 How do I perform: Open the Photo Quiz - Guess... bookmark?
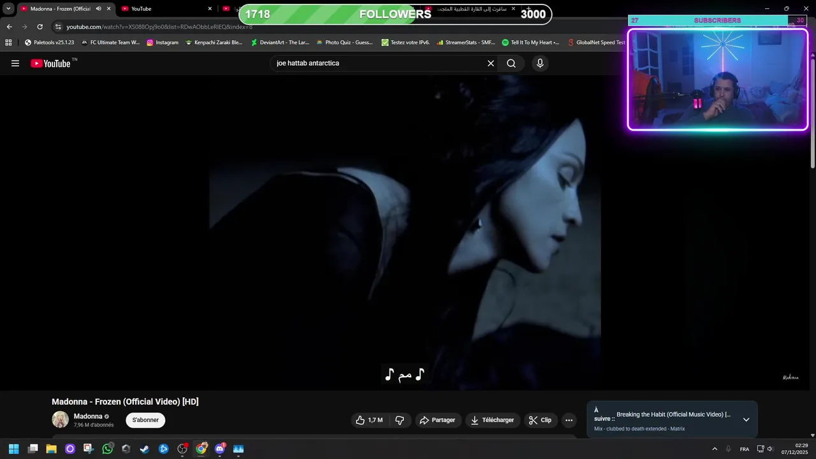click(x=344, y=43)
